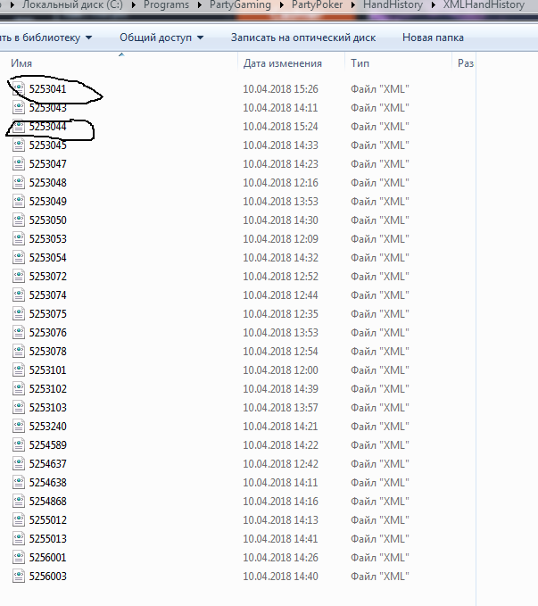Select the XML file icon for 5254637
Screen dimensions: 538x606
click(x=19, y=464)
